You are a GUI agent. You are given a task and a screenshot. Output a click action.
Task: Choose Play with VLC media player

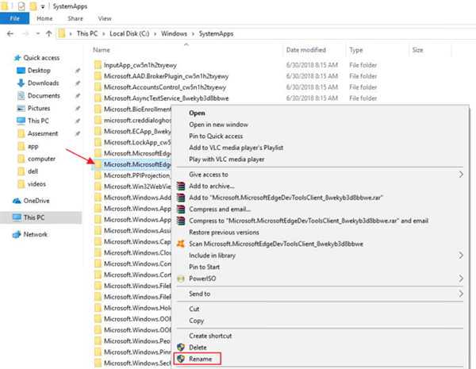coord(227,160)
